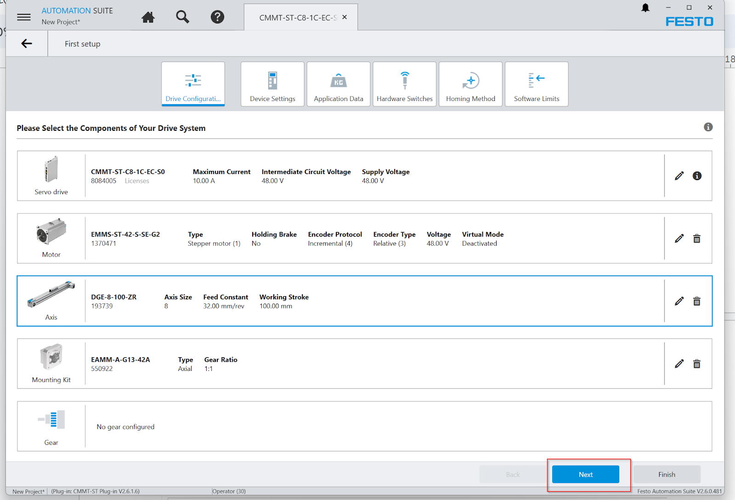The image size is (735, 500).
Task: Delete the EMMS-ST-42-S-SE-G2 motor
Action: 697,238
